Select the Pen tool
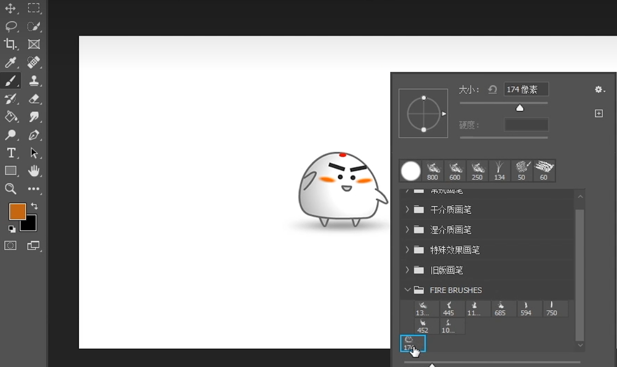This screenshot has height=367, width=617. (33, 135)
